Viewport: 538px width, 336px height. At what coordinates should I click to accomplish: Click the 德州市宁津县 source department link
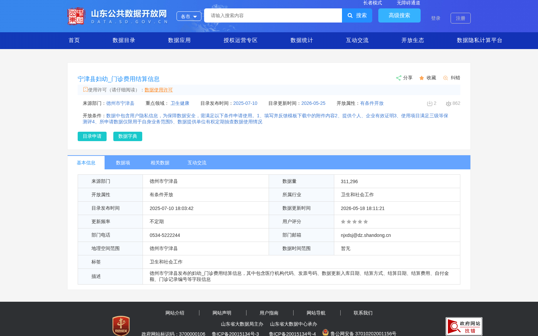click(x=120, y=103)
